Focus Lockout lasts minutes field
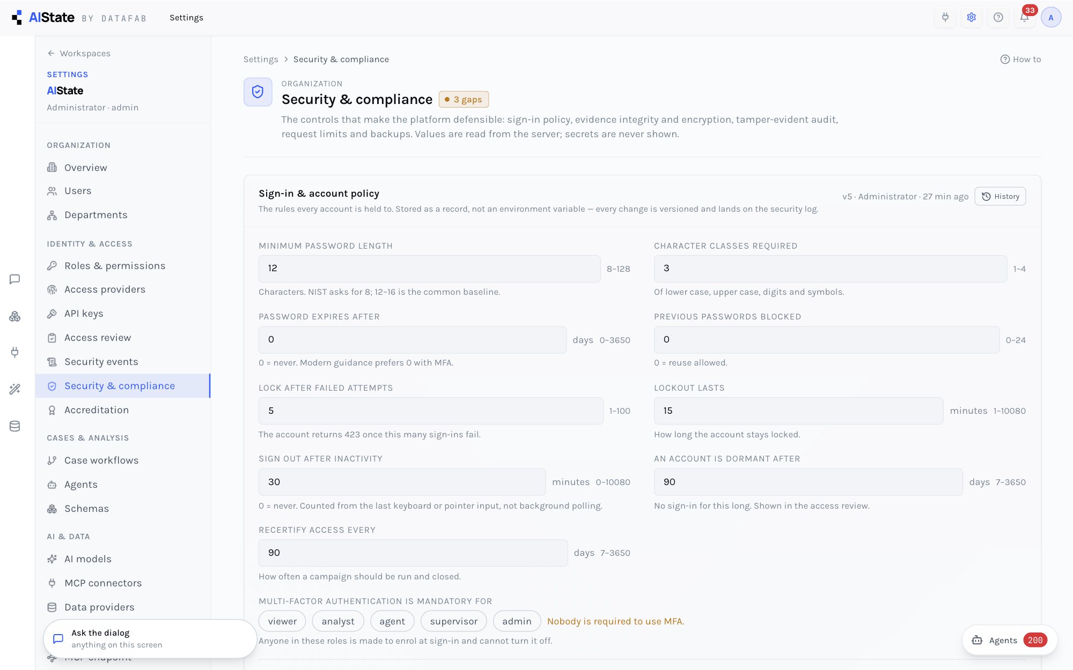Image resolution: width=1073 pixels, height=670 pixels. click(x=798, y=411)
